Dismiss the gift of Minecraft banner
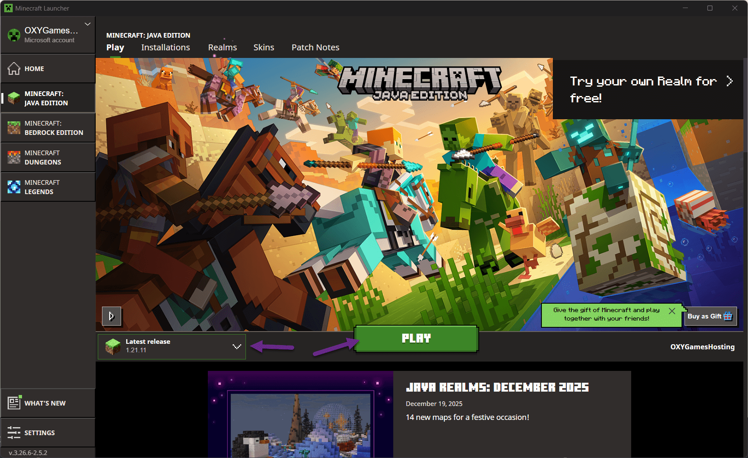The image size is (748, 458). (x=672, y=311)
